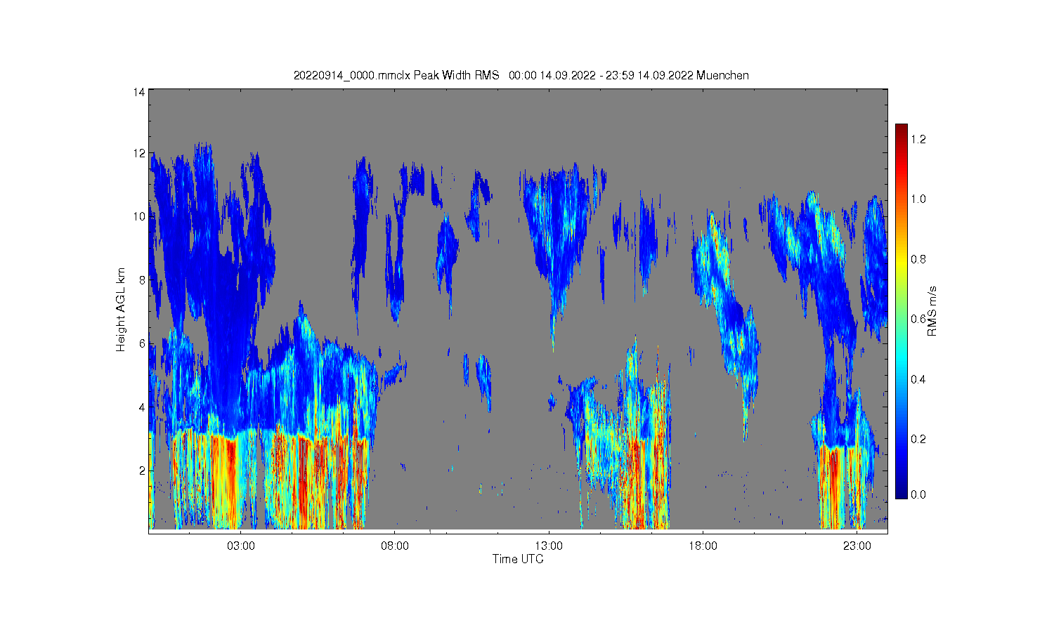
Task: Click the Height AGL km axis label
Action: pyautogui.click(x=121, y=310)
